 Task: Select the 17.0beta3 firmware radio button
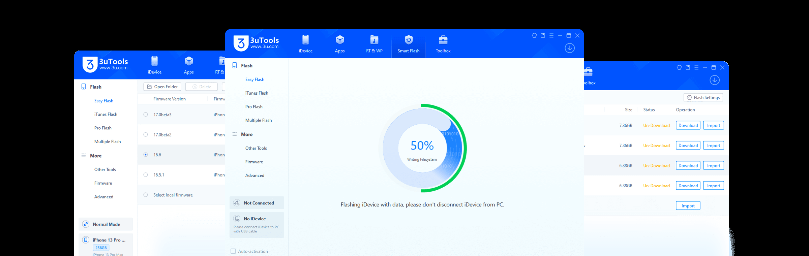[146, 115]
